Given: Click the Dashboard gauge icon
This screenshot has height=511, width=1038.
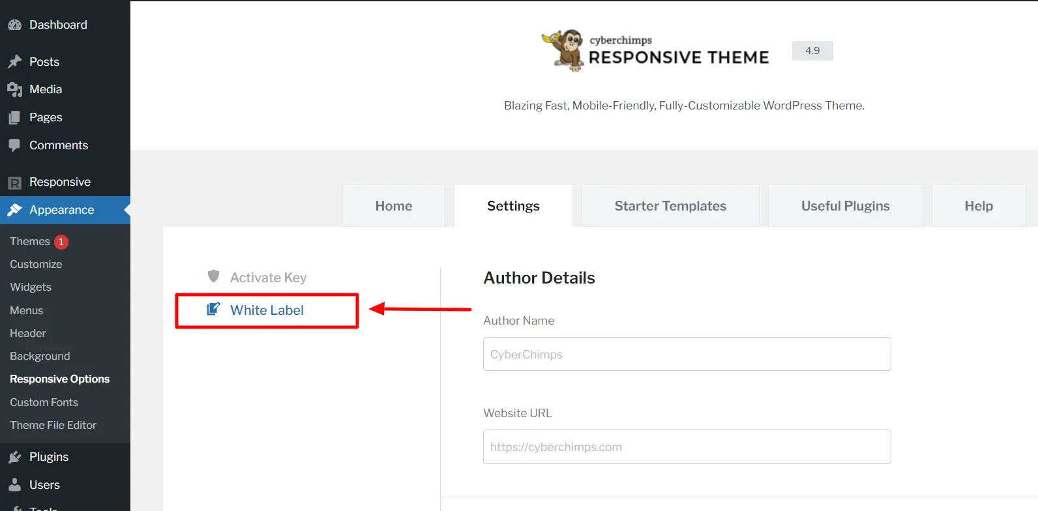Looking at the screenshot, I should click(x=14, y=25).
